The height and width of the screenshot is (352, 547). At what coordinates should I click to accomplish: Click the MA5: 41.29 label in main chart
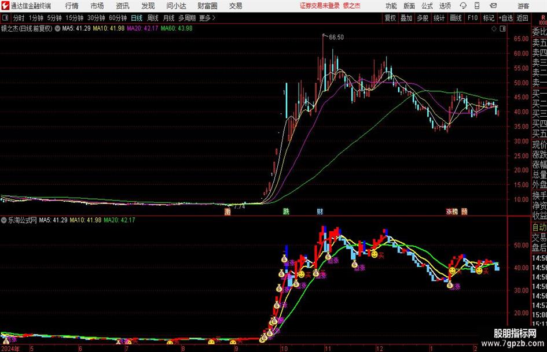(76, 28)
